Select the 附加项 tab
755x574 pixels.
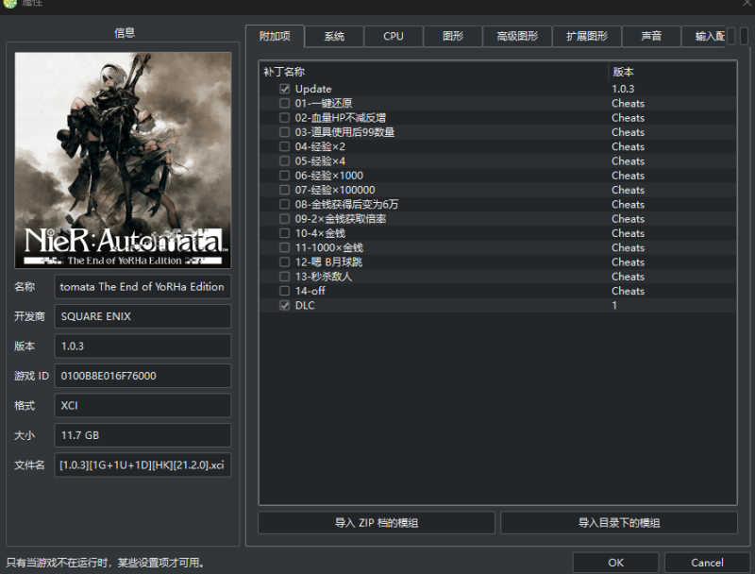tap(275, 36)
